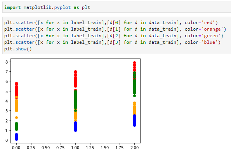Click the x-axis tick label 0.75
The image size is (231, 155).
point(61,148)
